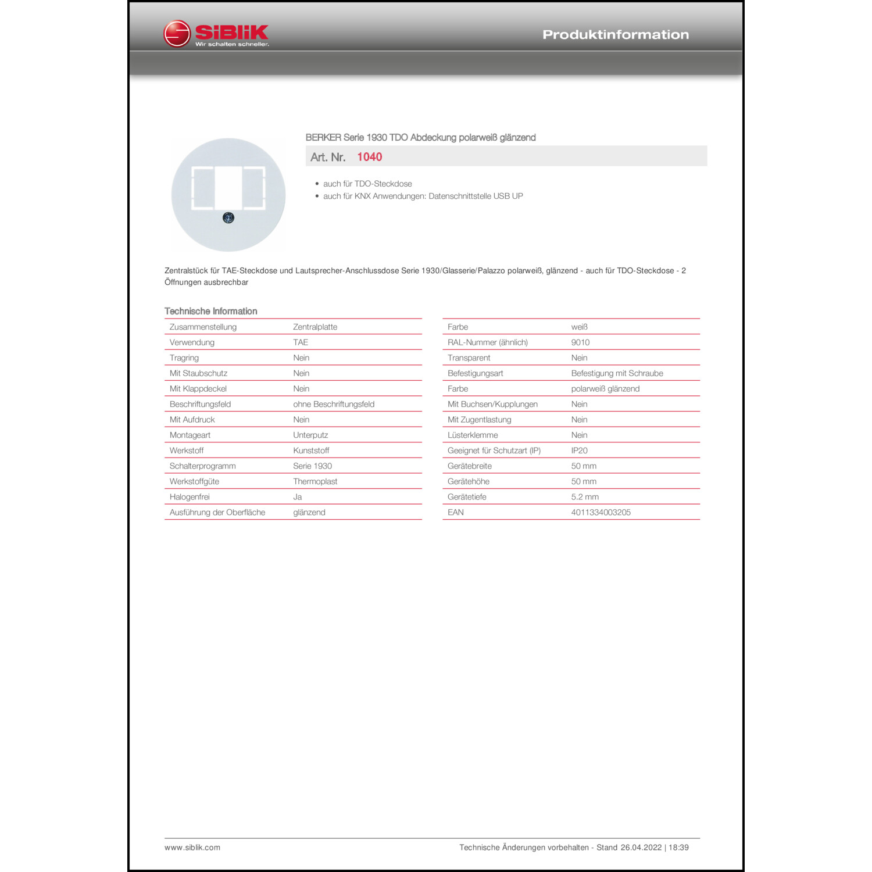Image resolution: width=872 pixels, height=872 pixels.
Task: Click the 'Halogenfrei' label
Action: point(190,496)
